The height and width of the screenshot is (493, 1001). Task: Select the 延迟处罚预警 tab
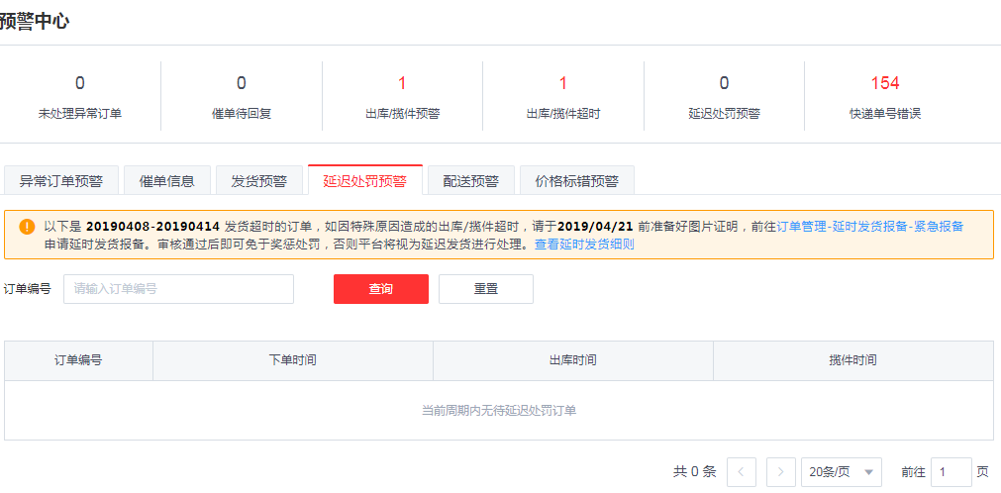click(x=364, y=181)
